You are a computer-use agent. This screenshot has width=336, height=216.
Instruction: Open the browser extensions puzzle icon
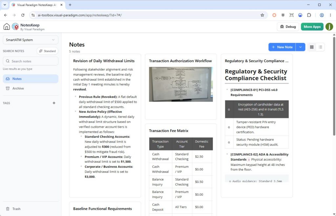pos(309,15)
